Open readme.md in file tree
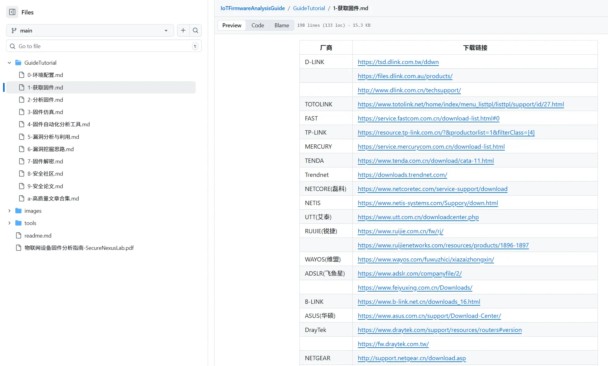This screenshot has width=608, height=366. click(38, 236)
